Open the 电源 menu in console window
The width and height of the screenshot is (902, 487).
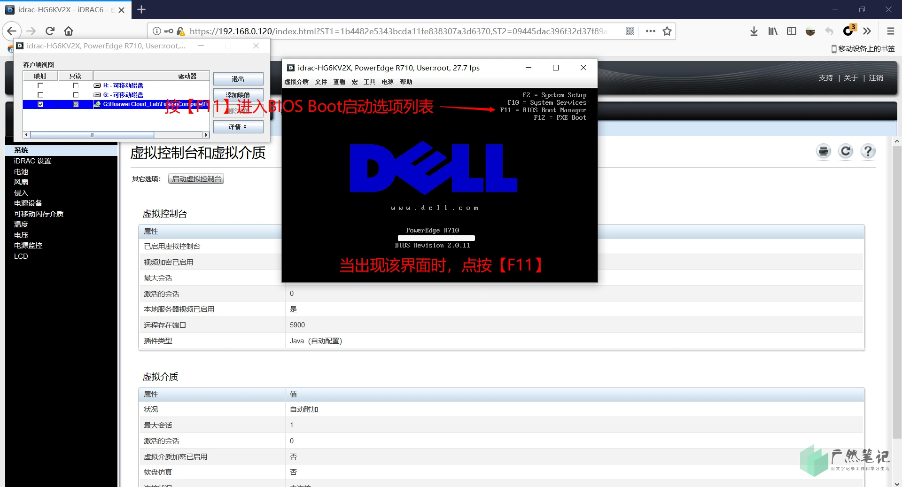(x=388, y=82)
